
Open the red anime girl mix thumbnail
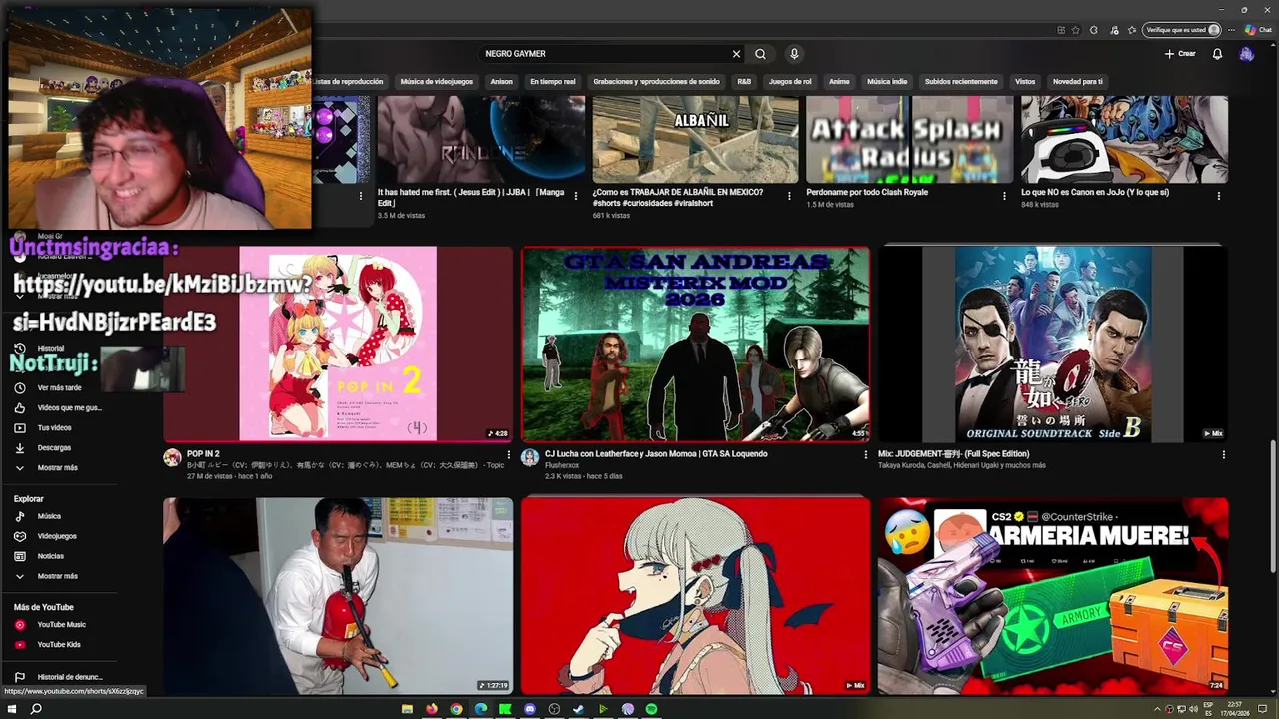click(x=695, y=595)
